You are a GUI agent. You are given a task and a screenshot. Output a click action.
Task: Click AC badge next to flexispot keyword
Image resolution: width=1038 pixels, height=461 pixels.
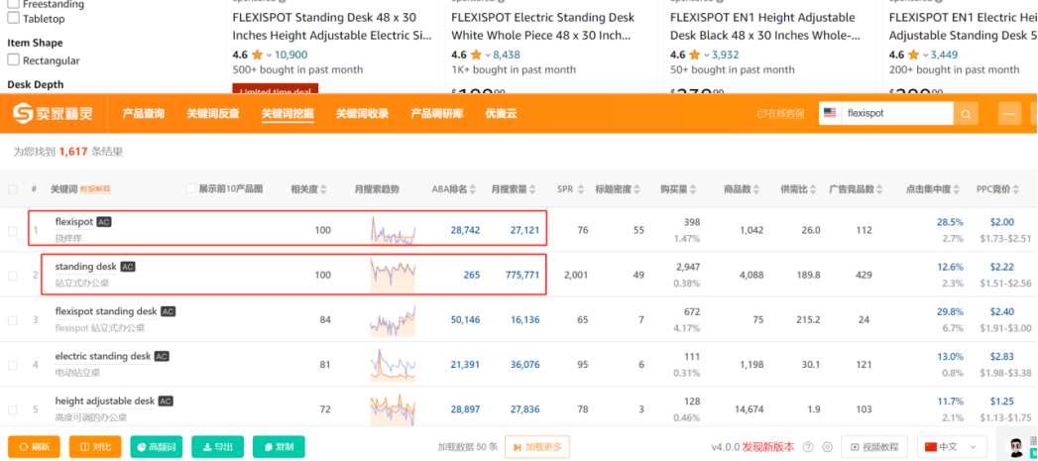104,222
